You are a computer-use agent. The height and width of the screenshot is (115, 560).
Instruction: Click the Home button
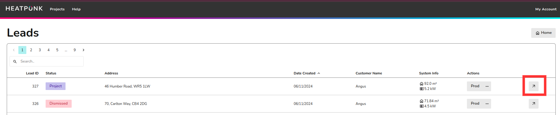coord(543,33)
